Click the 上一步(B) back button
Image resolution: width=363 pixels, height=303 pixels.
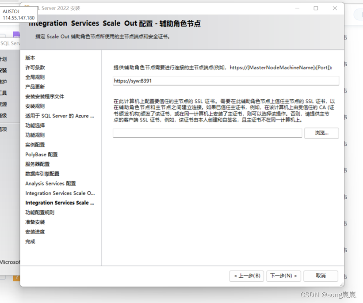247,276
